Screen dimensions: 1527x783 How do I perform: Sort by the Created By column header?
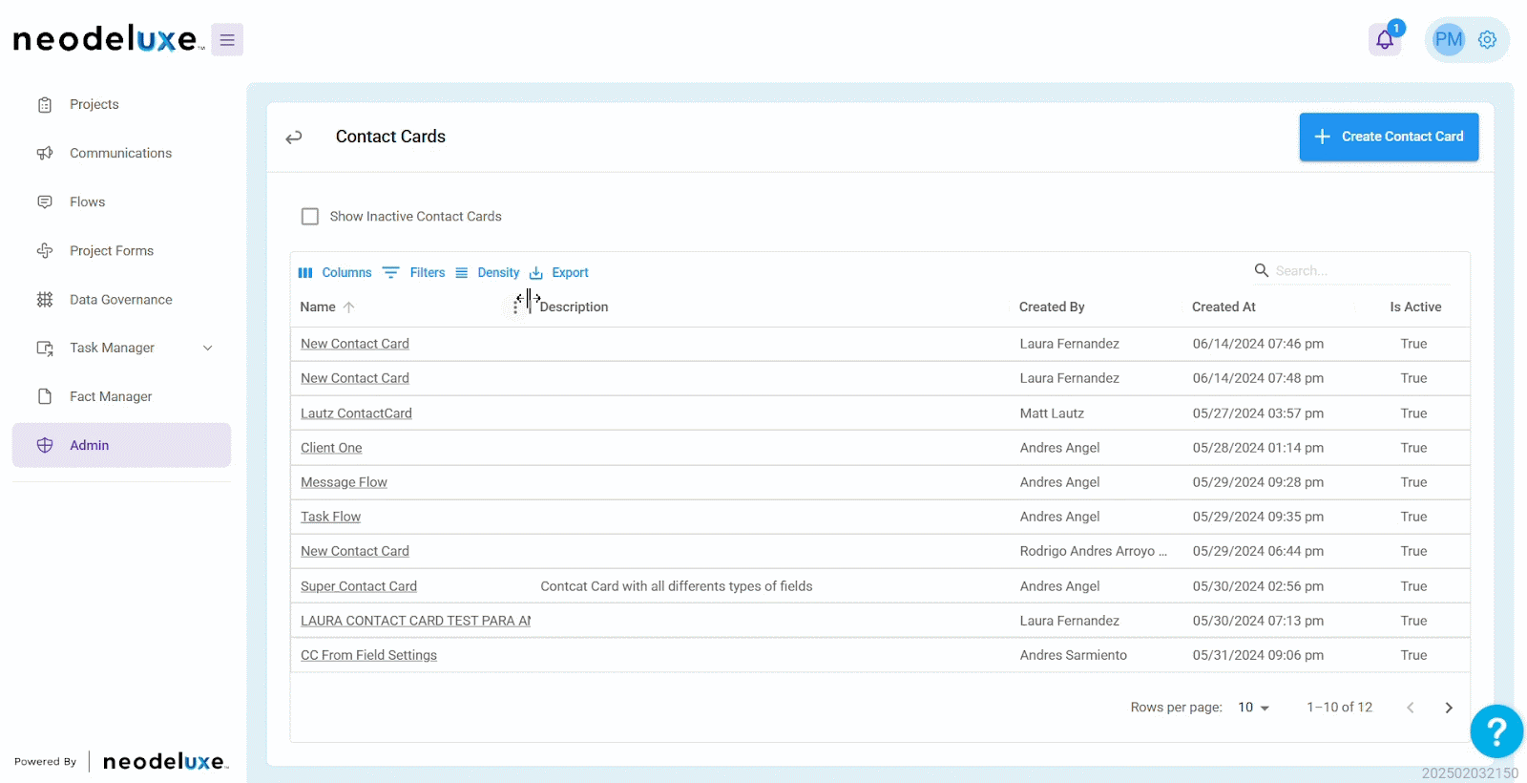click(x=1052, y=307)
